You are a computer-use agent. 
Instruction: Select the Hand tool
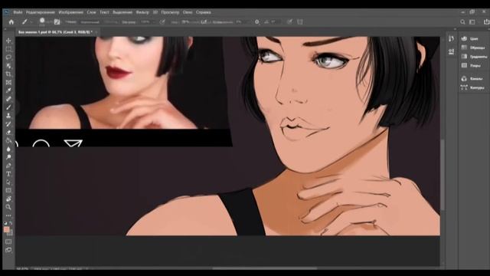[8, 199]
